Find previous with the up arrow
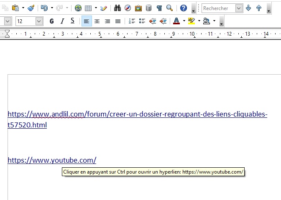The height and width of the screenshot is (200, 281). 259,8
